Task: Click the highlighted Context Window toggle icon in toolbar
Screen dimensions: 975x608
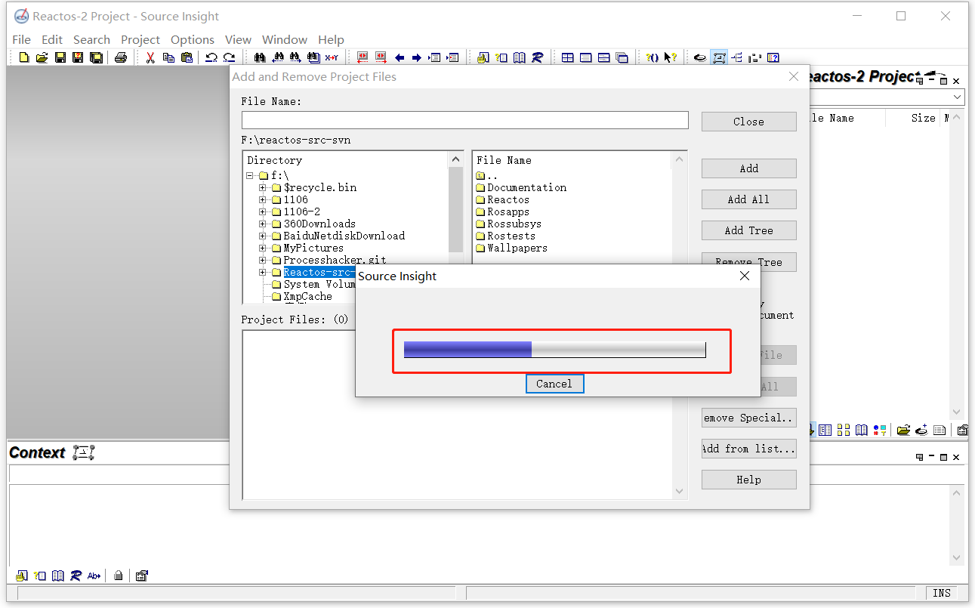Action: click(x=719, y=57)
